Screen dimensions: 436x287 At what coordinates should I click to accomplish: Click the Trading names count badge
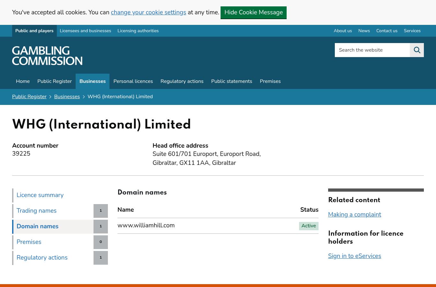point(101,211)
